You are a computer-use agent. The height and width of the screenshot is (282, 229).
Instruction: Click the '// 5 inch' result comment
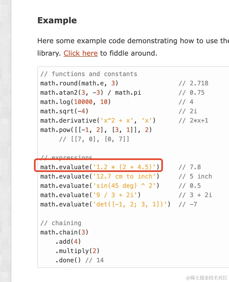tap(195, 176)
